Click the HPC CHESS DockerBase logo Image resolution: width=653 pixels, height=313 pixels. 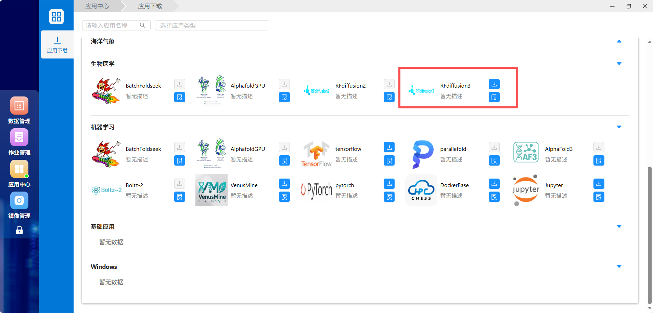pyautogui.click(x=421, y=190)
